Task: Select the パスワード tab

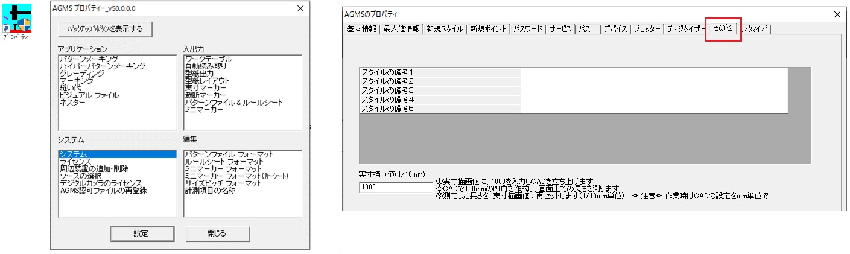Action: (x=528, y=28)
